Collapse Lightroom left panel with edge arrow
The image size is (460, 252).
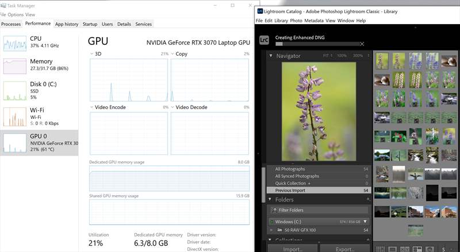[x=258, y=153]
